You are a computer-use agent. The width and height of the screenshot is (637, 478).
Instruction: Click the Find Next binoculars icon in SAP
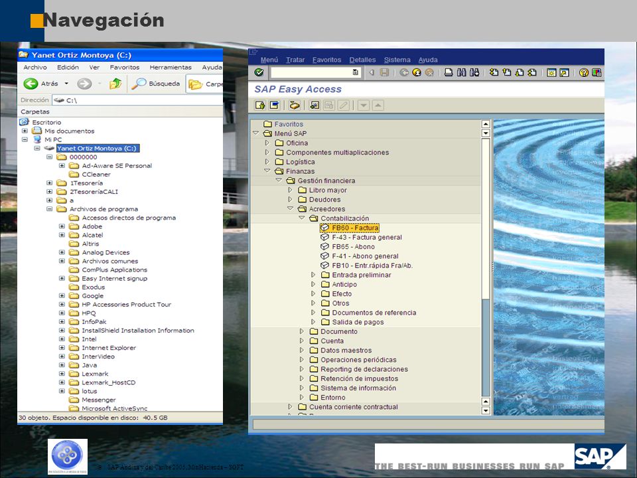pyautogui.click(x=474, y=72)
